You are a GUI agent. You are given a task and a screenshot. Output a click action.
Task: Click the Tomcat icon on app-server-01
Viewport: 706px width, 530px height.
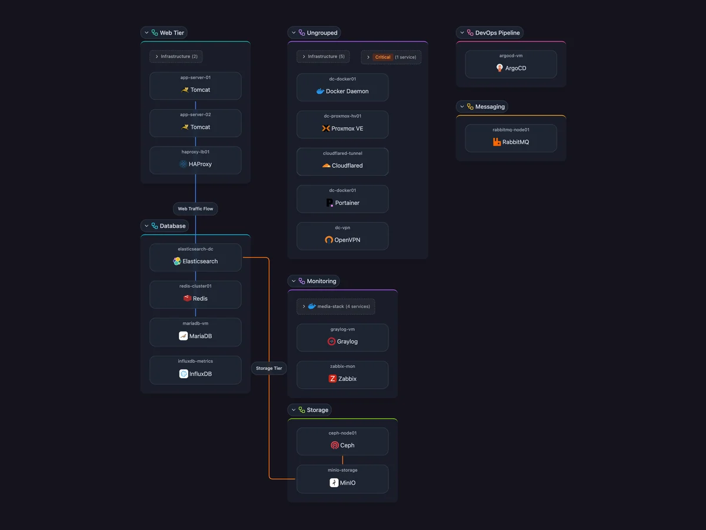coord(185,90)
